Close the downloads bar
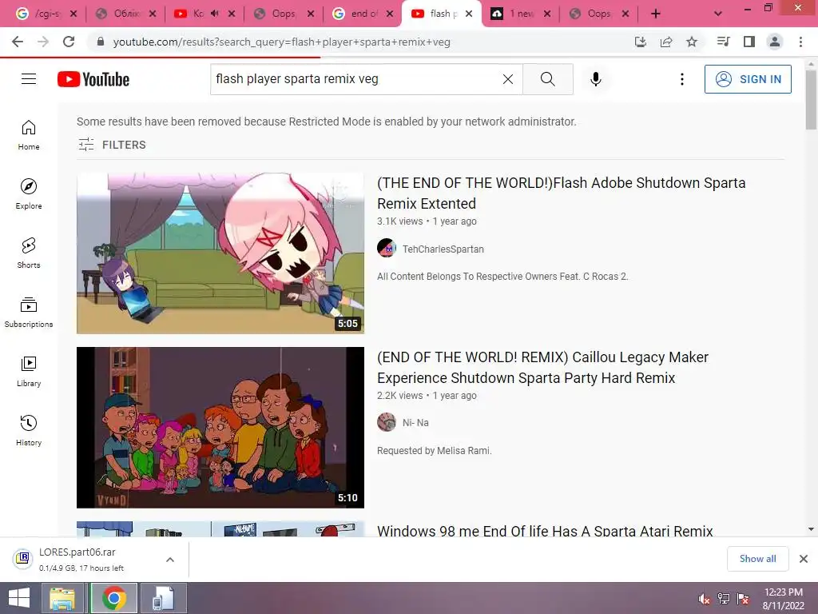 (804, 559)
